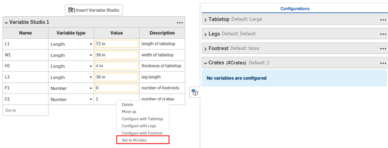Open Footrest configuration three-dot menu
Viewport: 388px width, 148px height.
tap(383, 49)
